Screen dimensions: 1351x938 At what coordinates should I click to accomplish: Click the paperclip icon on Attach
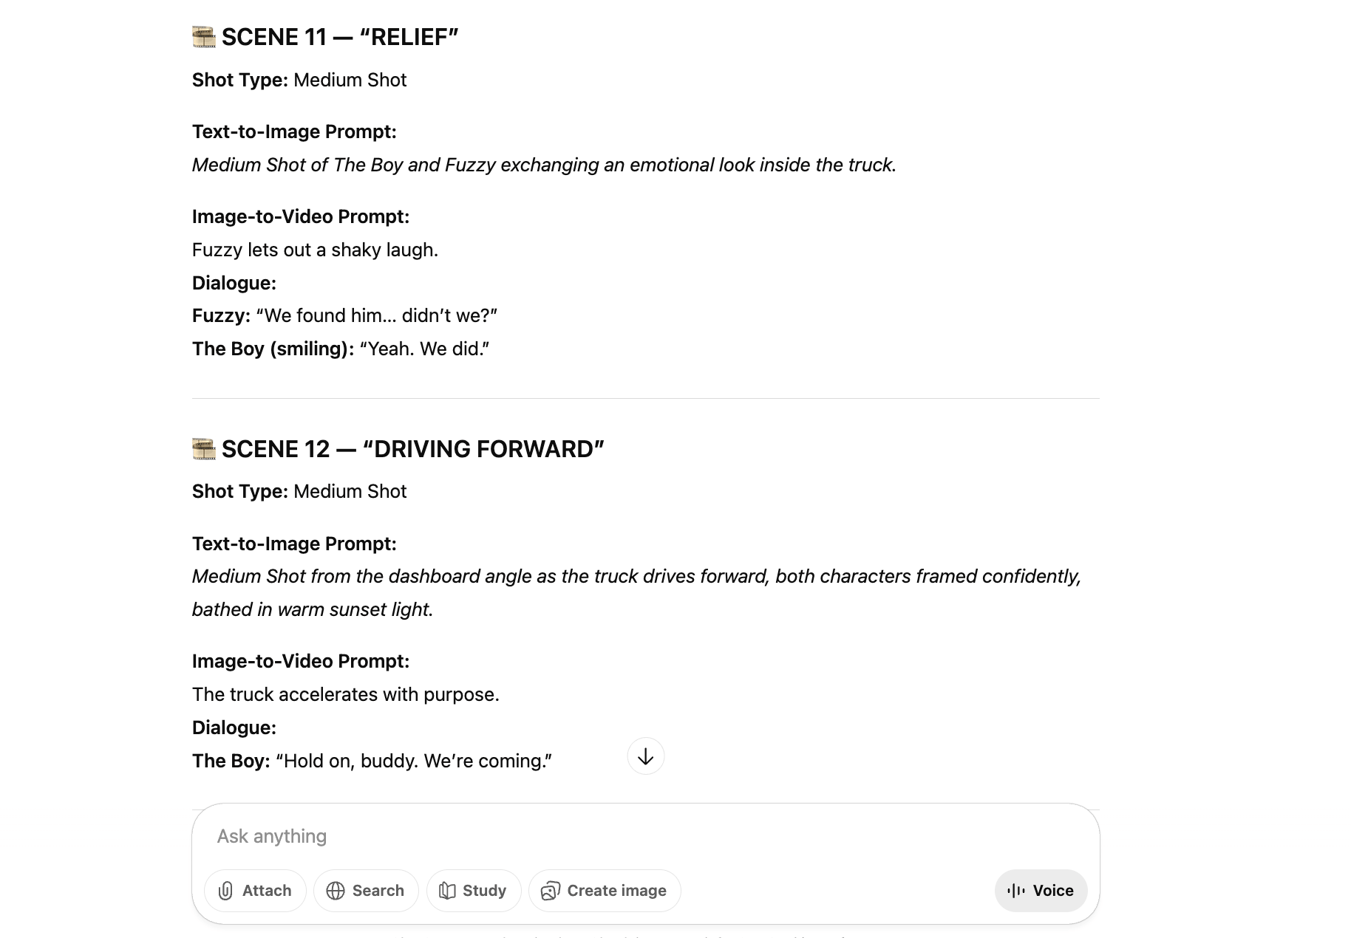click(x=226, y=891)
